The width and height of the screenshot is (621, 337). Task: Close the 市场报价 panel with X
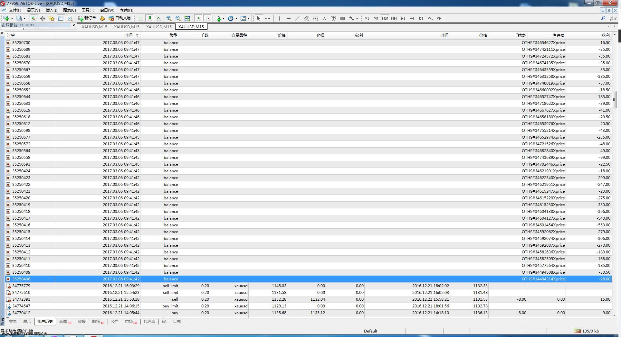pyautogui.click(x=74, y=25)
